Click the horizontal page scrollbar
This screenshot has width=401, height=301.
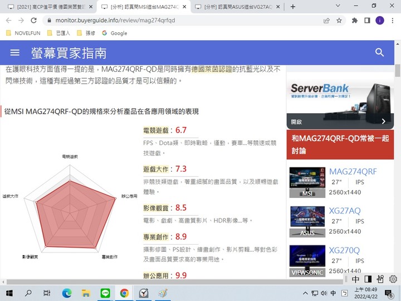[174, 282]
